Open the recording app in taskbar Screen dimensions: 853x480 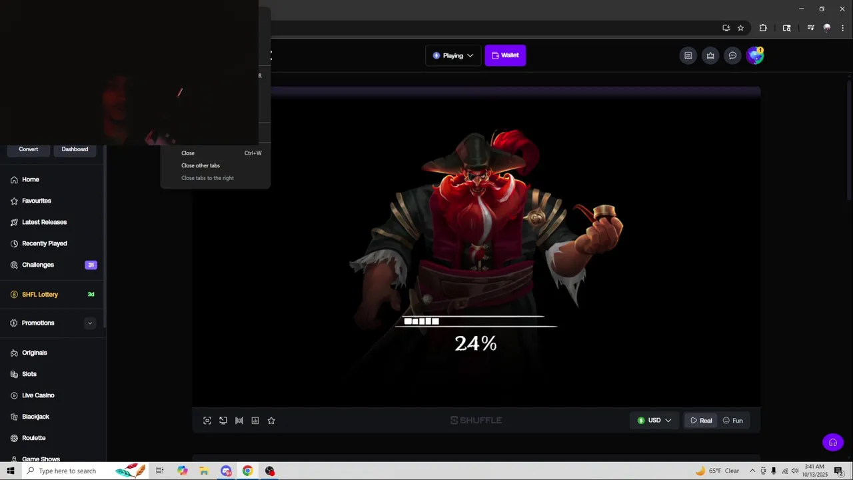tap(270, 471)
